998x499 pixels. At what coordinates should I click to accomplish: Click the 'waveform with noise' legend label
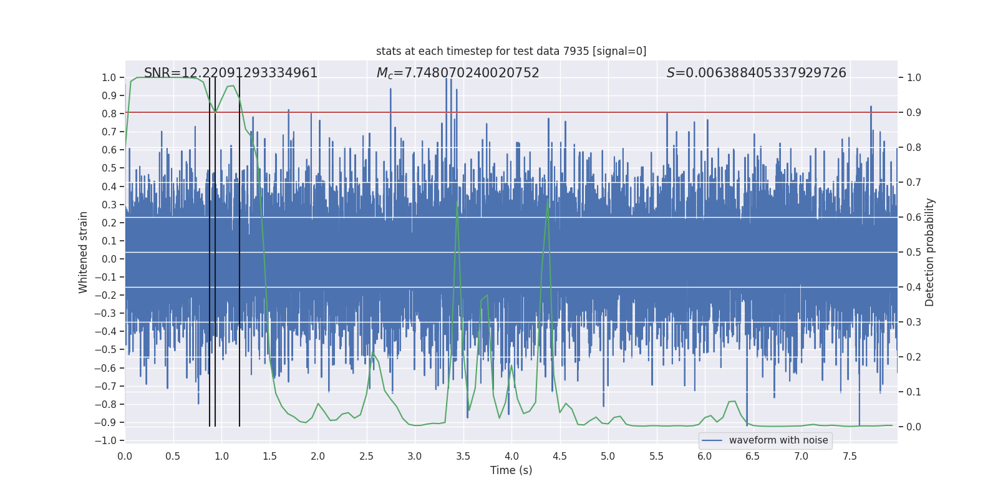coord(778,440)
